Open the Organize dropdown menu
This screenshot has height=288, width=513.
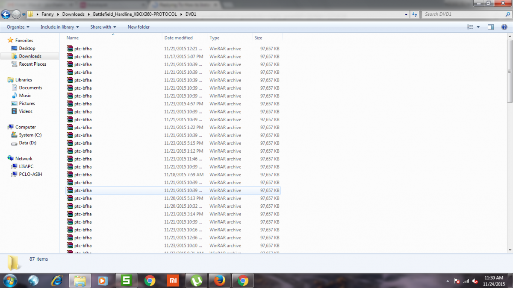pos(18,27)
